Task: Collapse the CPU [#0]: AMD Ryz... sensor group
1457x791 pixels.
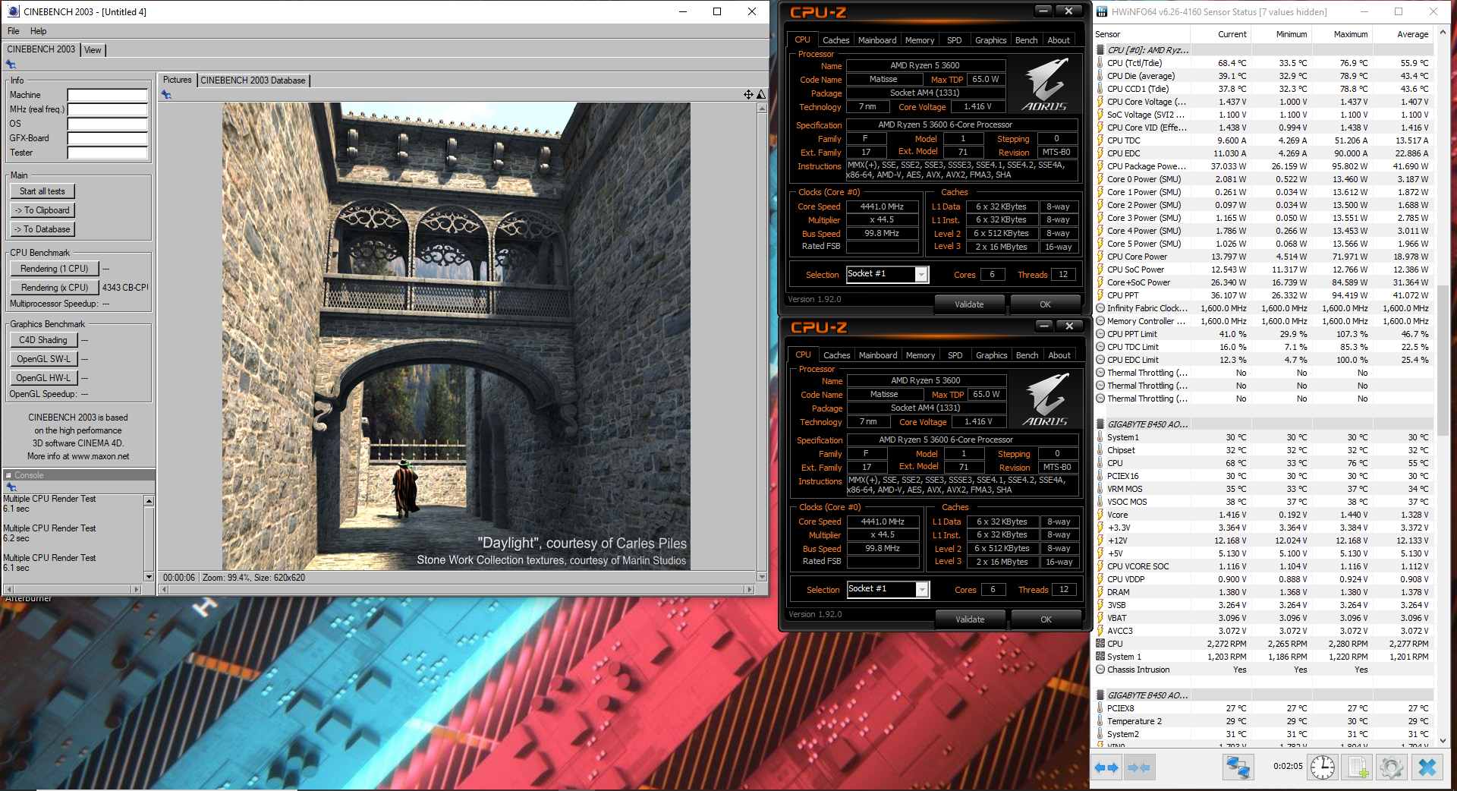Action: coord(1100,50)
